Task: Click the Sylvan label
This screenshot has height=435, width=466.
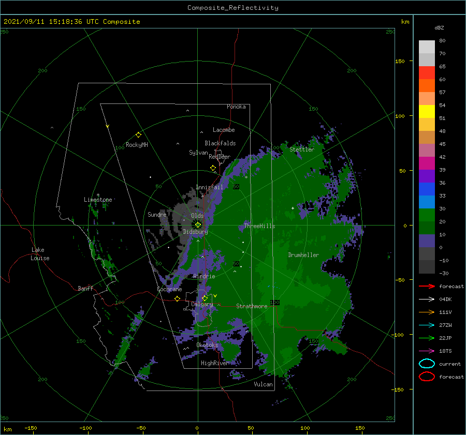Action: click(x=198, y=153)
